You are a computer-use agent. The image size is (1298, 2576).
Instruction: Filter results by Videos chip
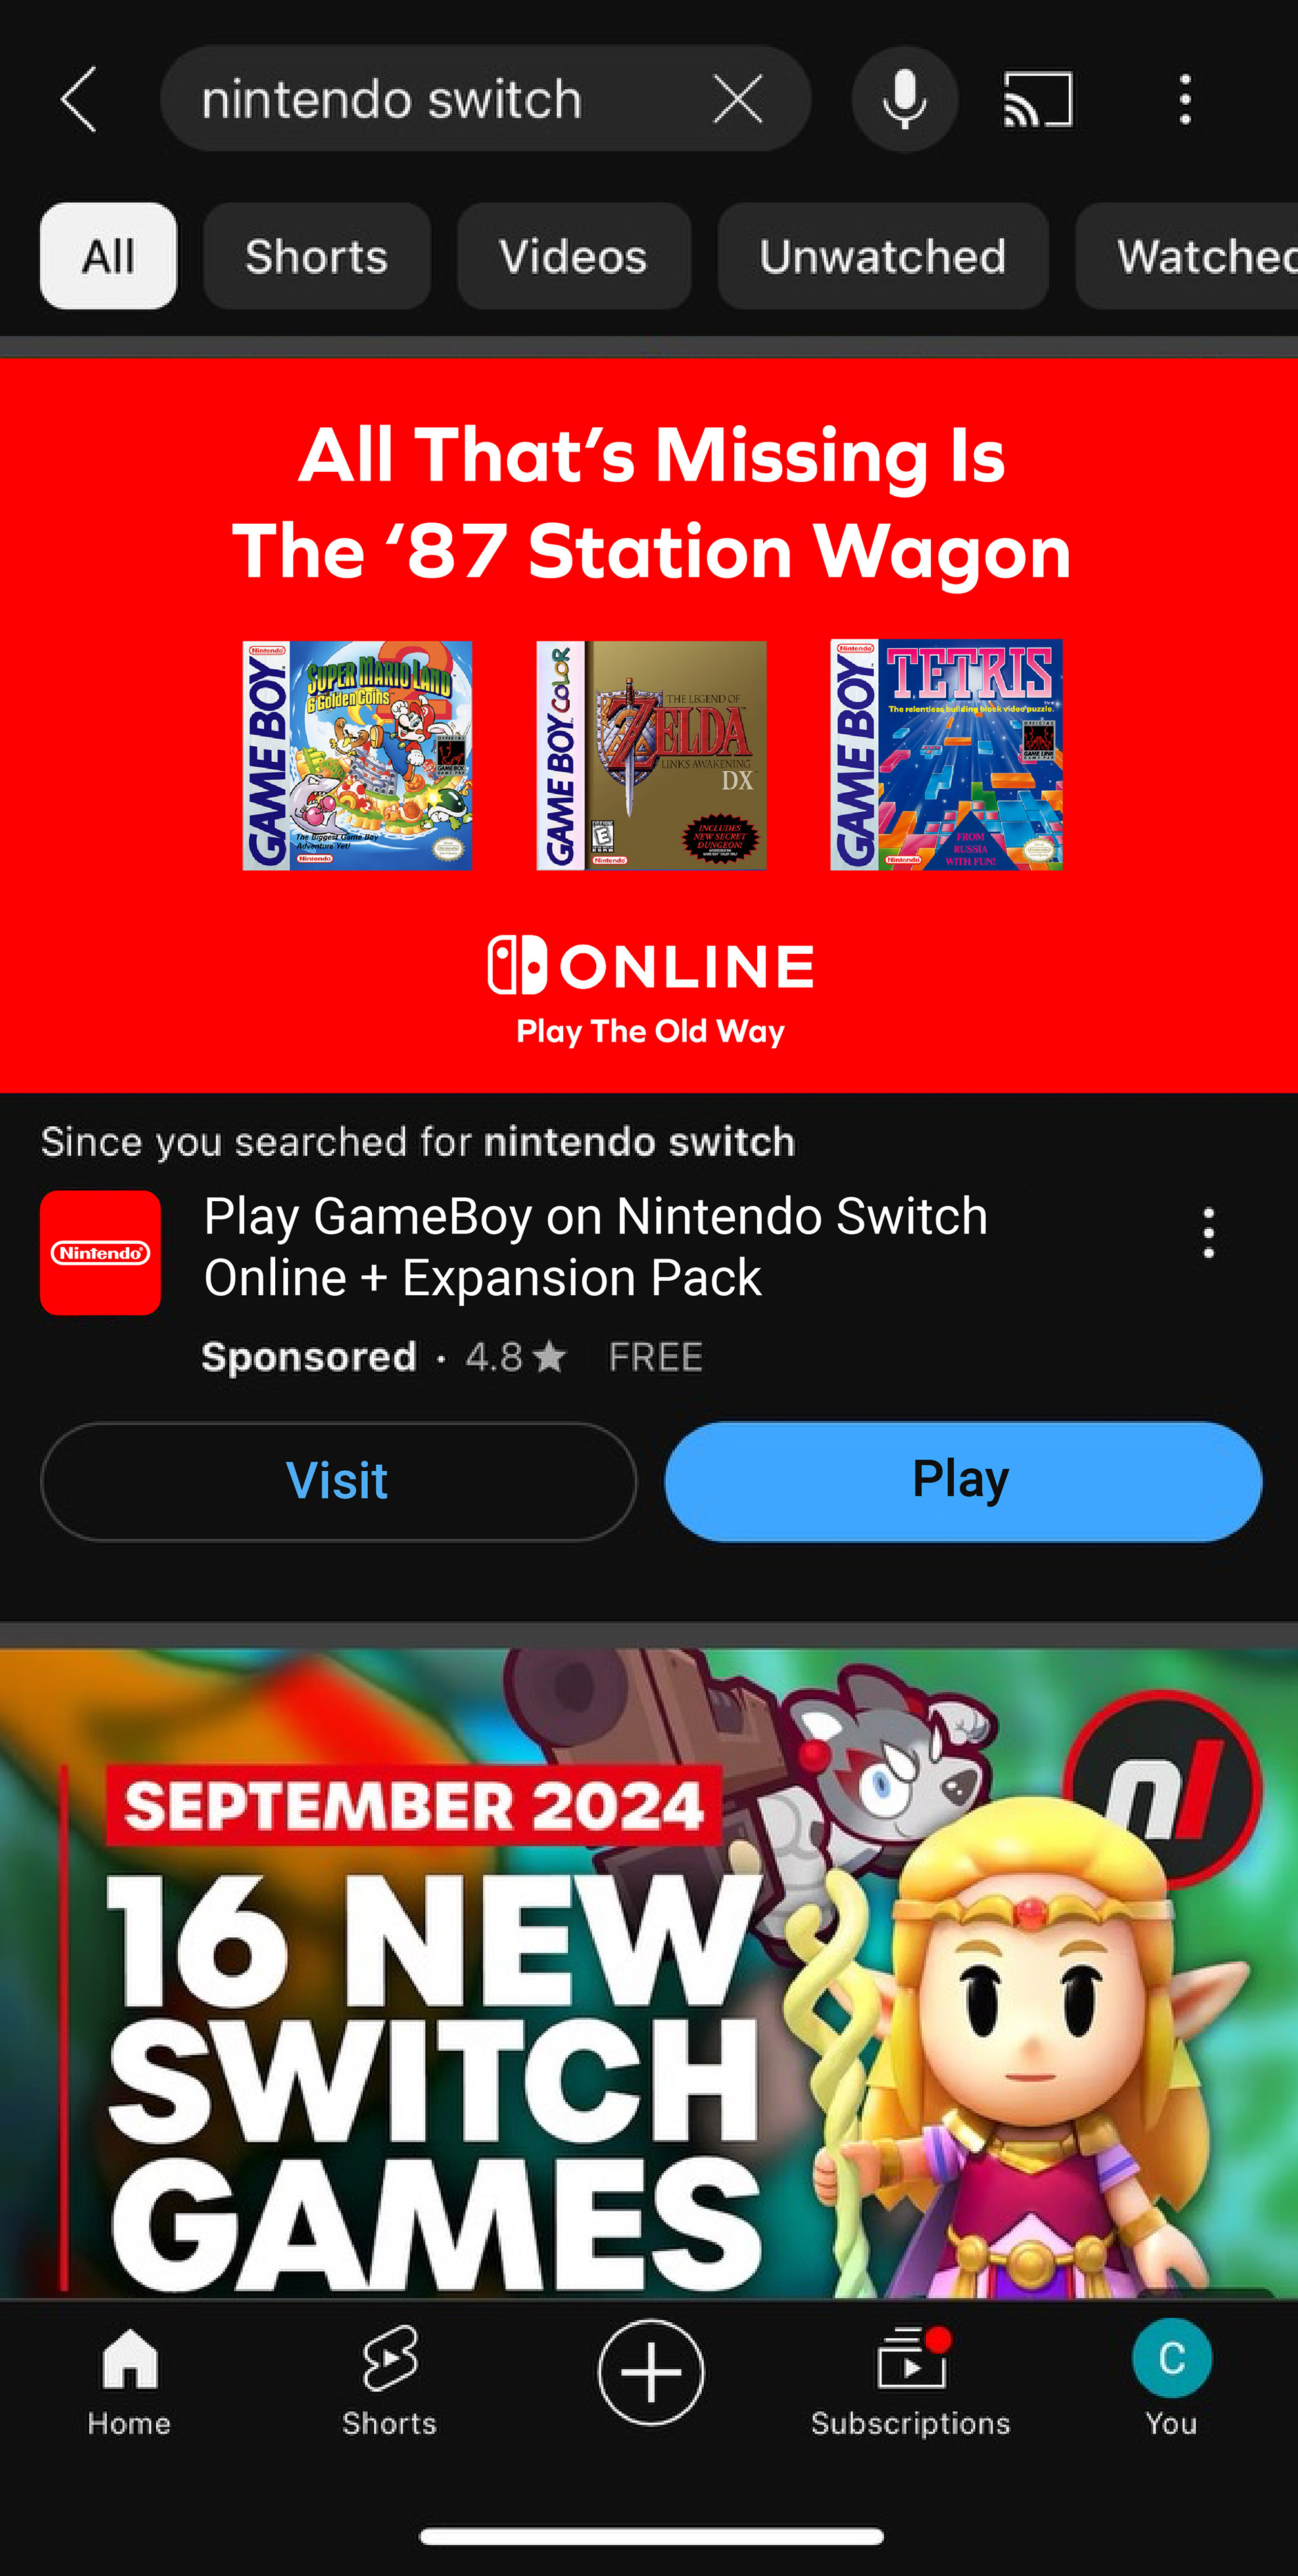[574, 256]
